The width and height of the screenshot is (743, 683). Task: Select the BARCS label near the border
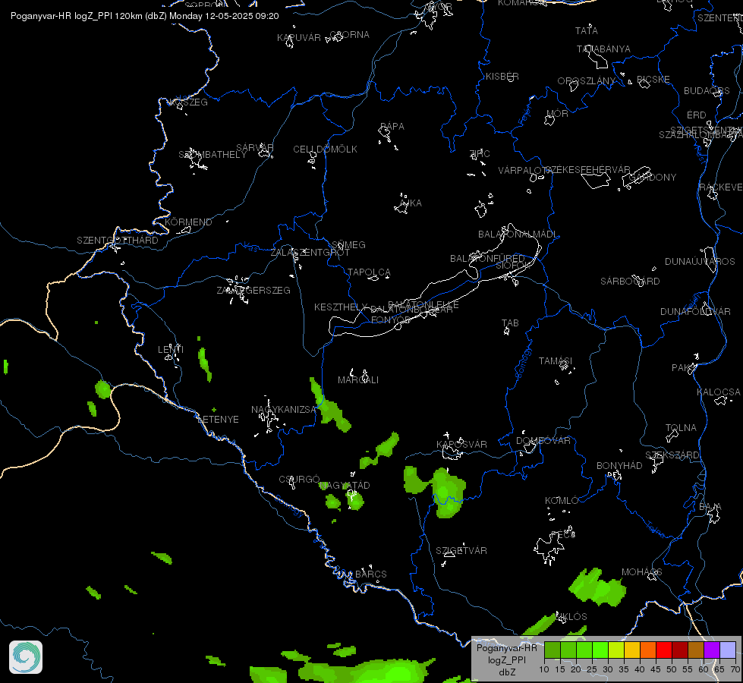tap(370, 574)
